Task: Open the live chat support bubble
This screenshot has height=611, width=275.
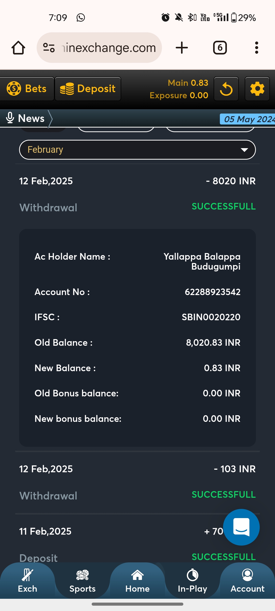Action: pyautogui.click(x=241, y=527)
